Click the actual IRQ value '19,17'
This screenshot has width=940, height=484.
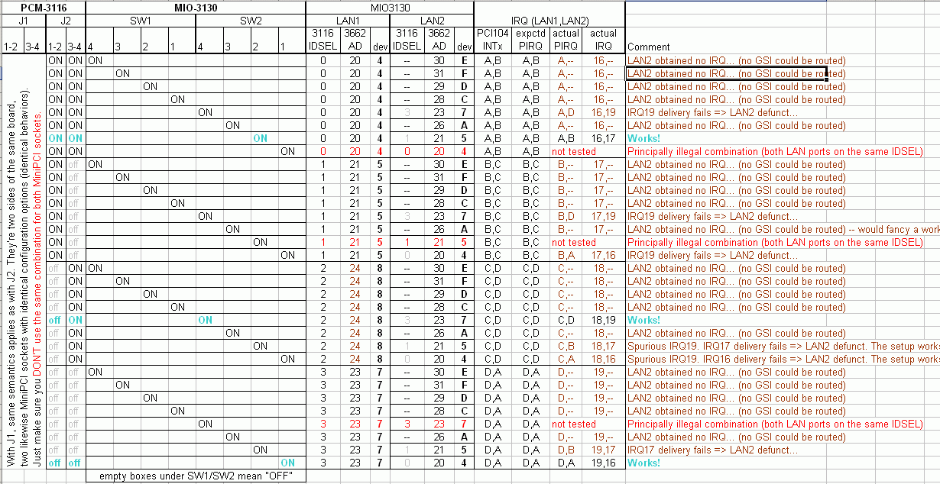(604, 450)
